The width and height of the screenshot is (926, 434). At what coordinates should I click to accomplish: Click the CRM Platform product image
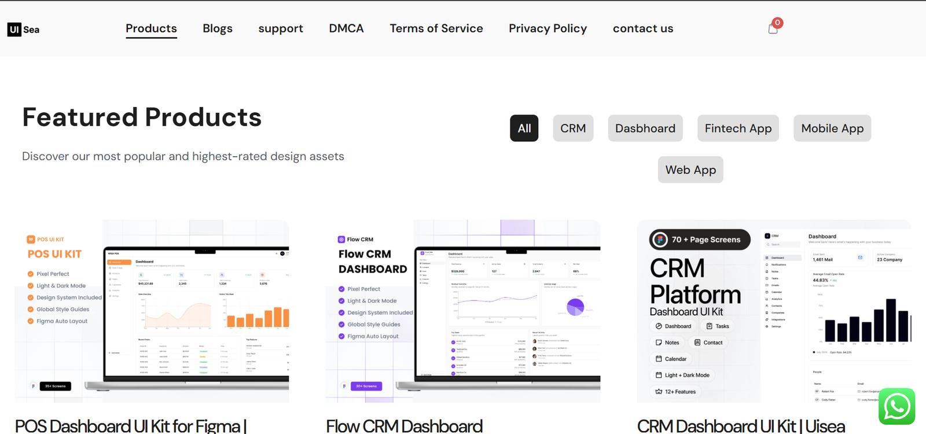point(774,311)
